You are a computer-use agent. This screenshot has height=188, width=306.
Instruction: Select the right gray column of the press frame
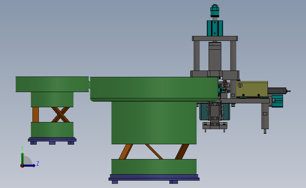click(x=233, y=56)
